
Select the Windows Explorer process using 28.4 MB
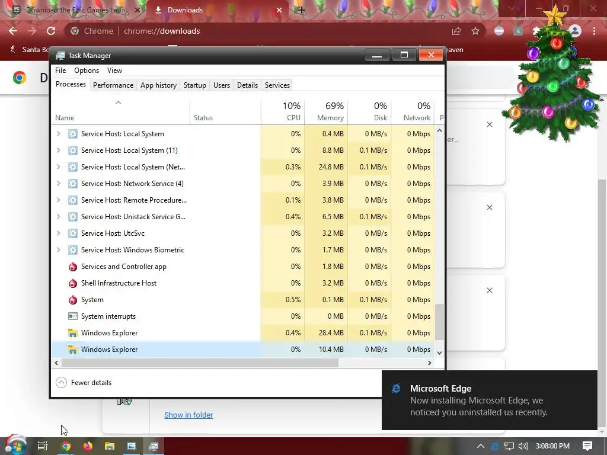243,333
